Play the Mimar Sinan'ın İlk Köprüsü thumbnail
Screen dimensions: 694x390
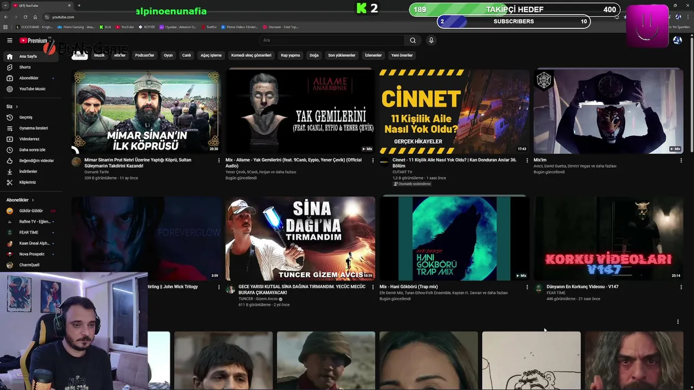pyautogui.click(x=146, y=111)
